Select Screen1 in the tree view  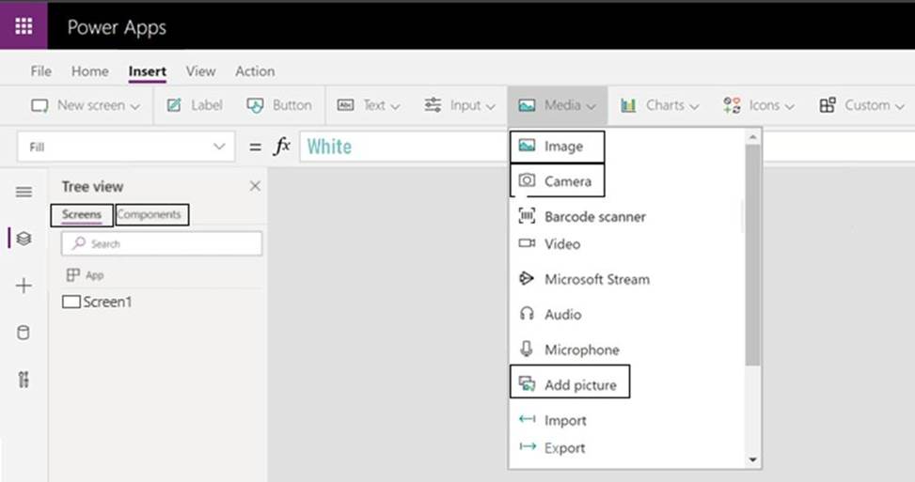pos(106,303)
